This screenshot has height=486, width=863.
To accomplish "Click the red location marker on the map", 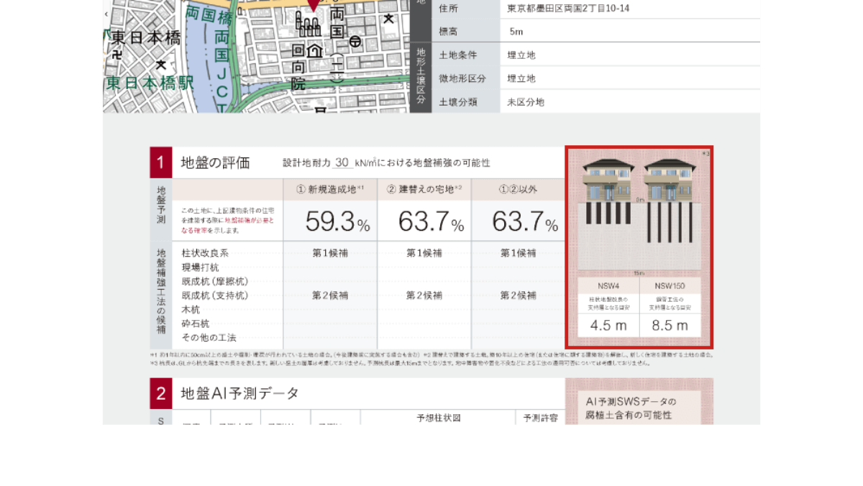I will pyautogui.click(x=313, y=4).
